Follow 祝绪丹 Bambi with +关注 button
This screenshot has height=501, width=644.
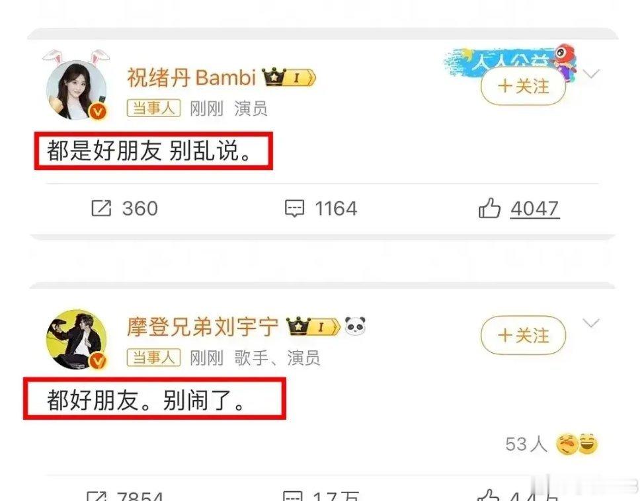point(523,87)
